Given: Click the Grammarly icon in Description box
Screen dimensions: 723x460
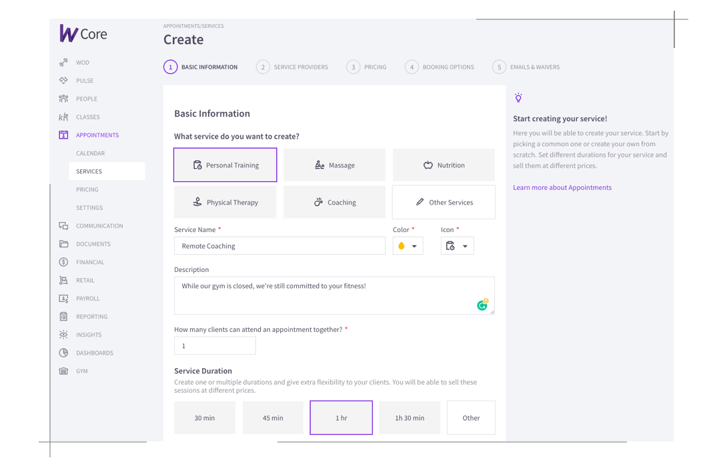Looking at the screenshot, I should pyautogui.click(x=482, y=305).
